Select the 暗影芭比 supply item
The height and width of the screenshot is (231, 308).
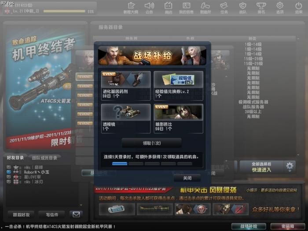coord(178,118)
